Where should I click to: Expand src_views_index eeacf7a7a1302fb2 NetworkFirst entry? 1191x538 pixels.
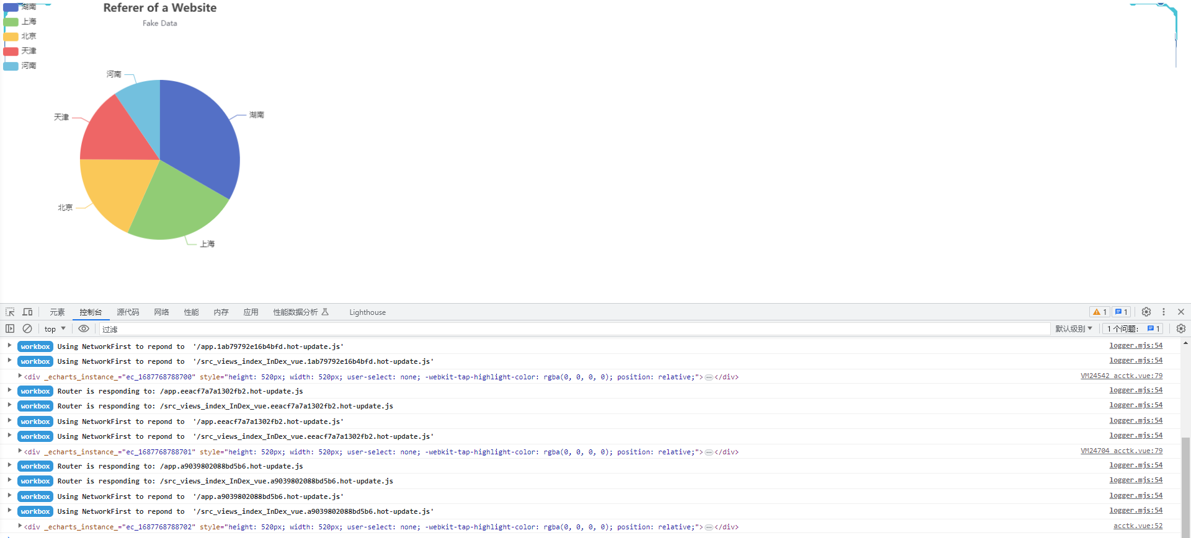pyautogui.click(x=9, y=435)
